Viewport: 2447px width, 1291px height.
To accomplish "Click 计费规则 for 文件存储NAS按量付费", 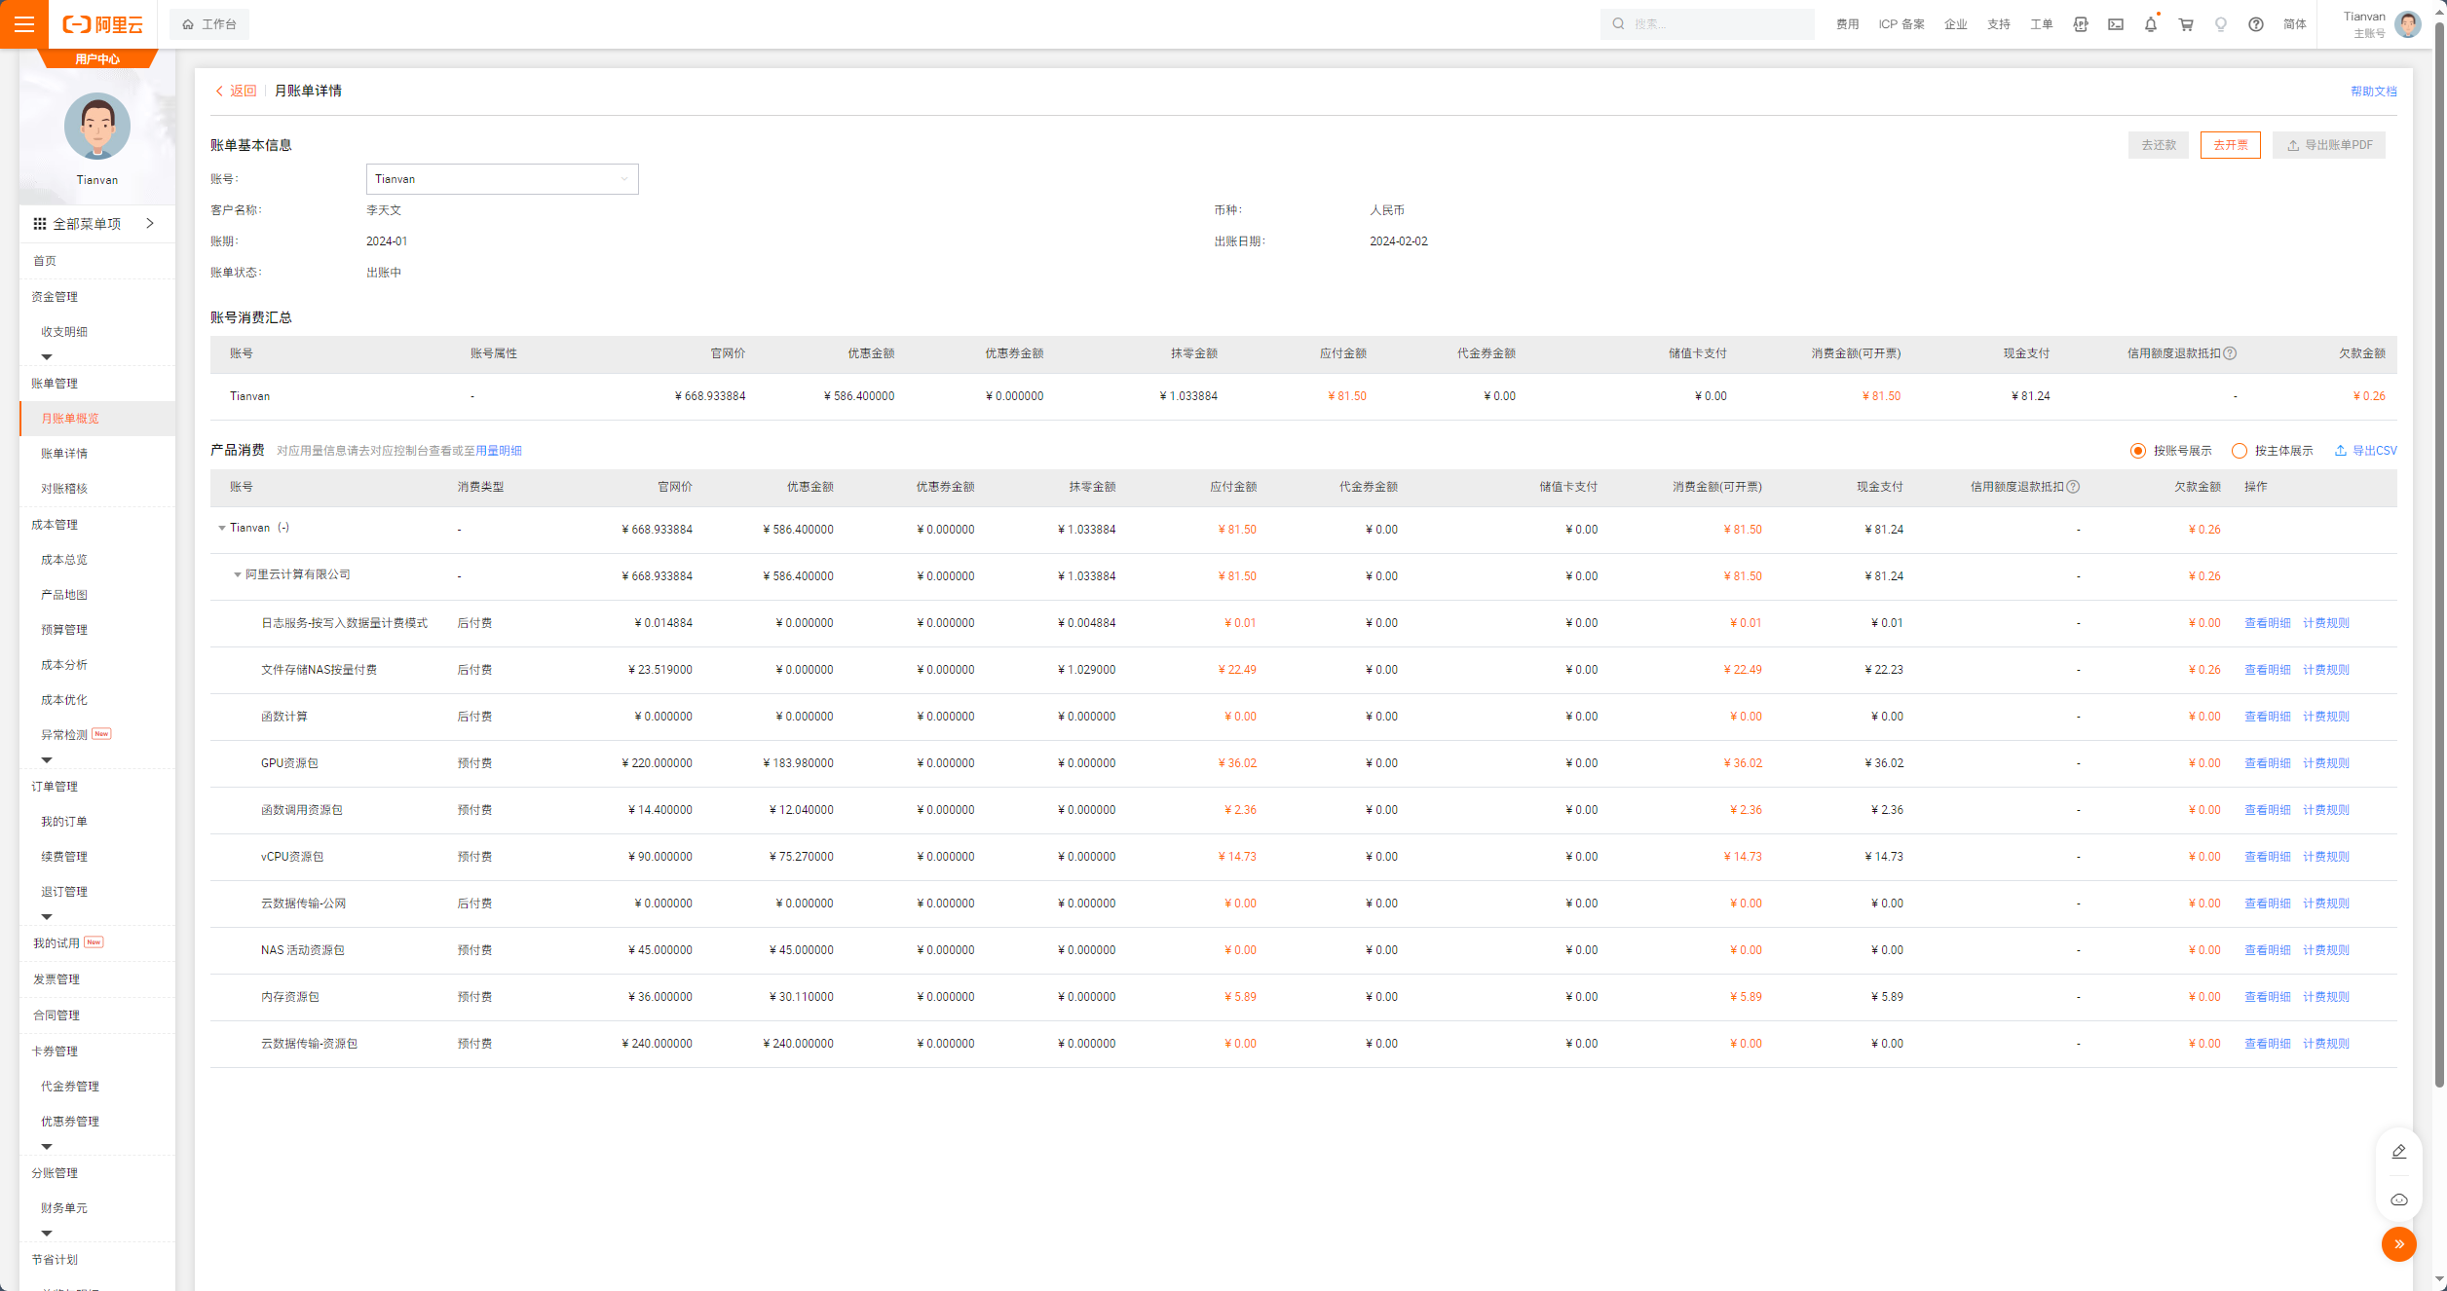I will click(2326, 670).
